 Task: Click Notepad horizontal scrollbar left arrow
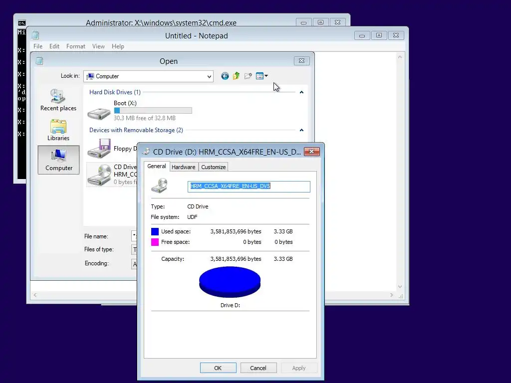(x=35, y=295)
